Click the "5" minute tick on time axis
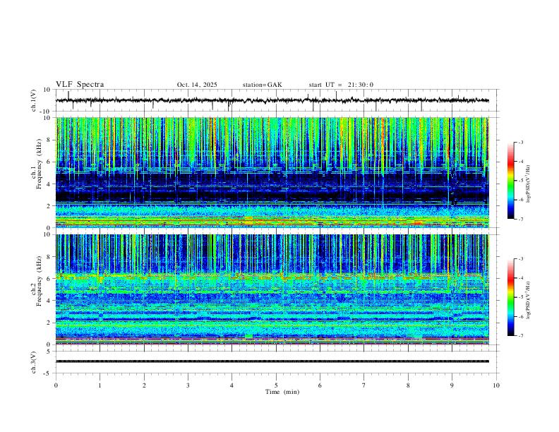 [276, 385]
